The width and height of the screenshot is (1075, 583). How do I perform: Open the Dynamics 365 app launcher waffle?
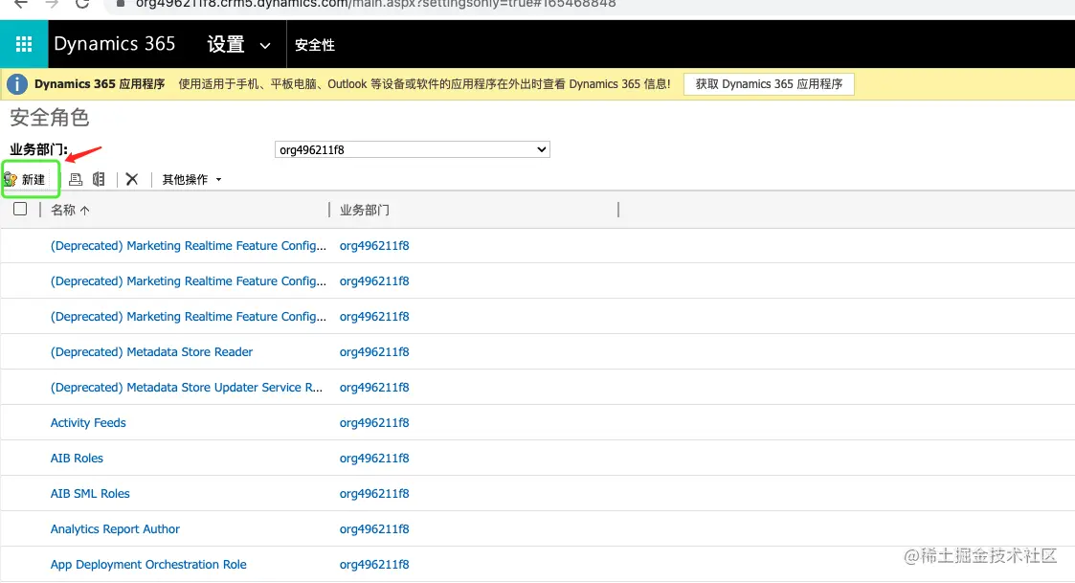point(24,45)
